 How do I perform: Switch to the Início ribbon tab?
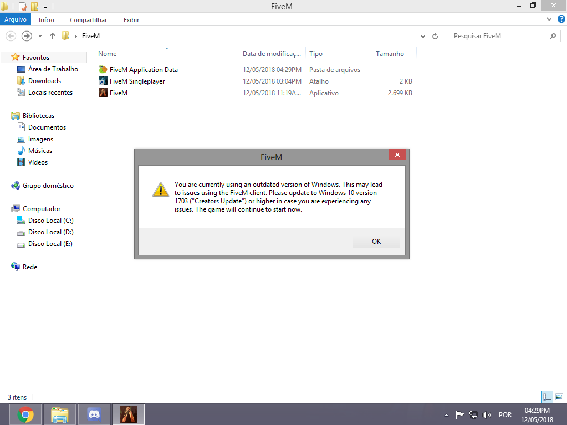point(47,20)
